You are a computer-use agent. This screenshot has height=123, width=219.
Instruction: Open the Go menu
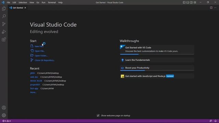[38, 2]
